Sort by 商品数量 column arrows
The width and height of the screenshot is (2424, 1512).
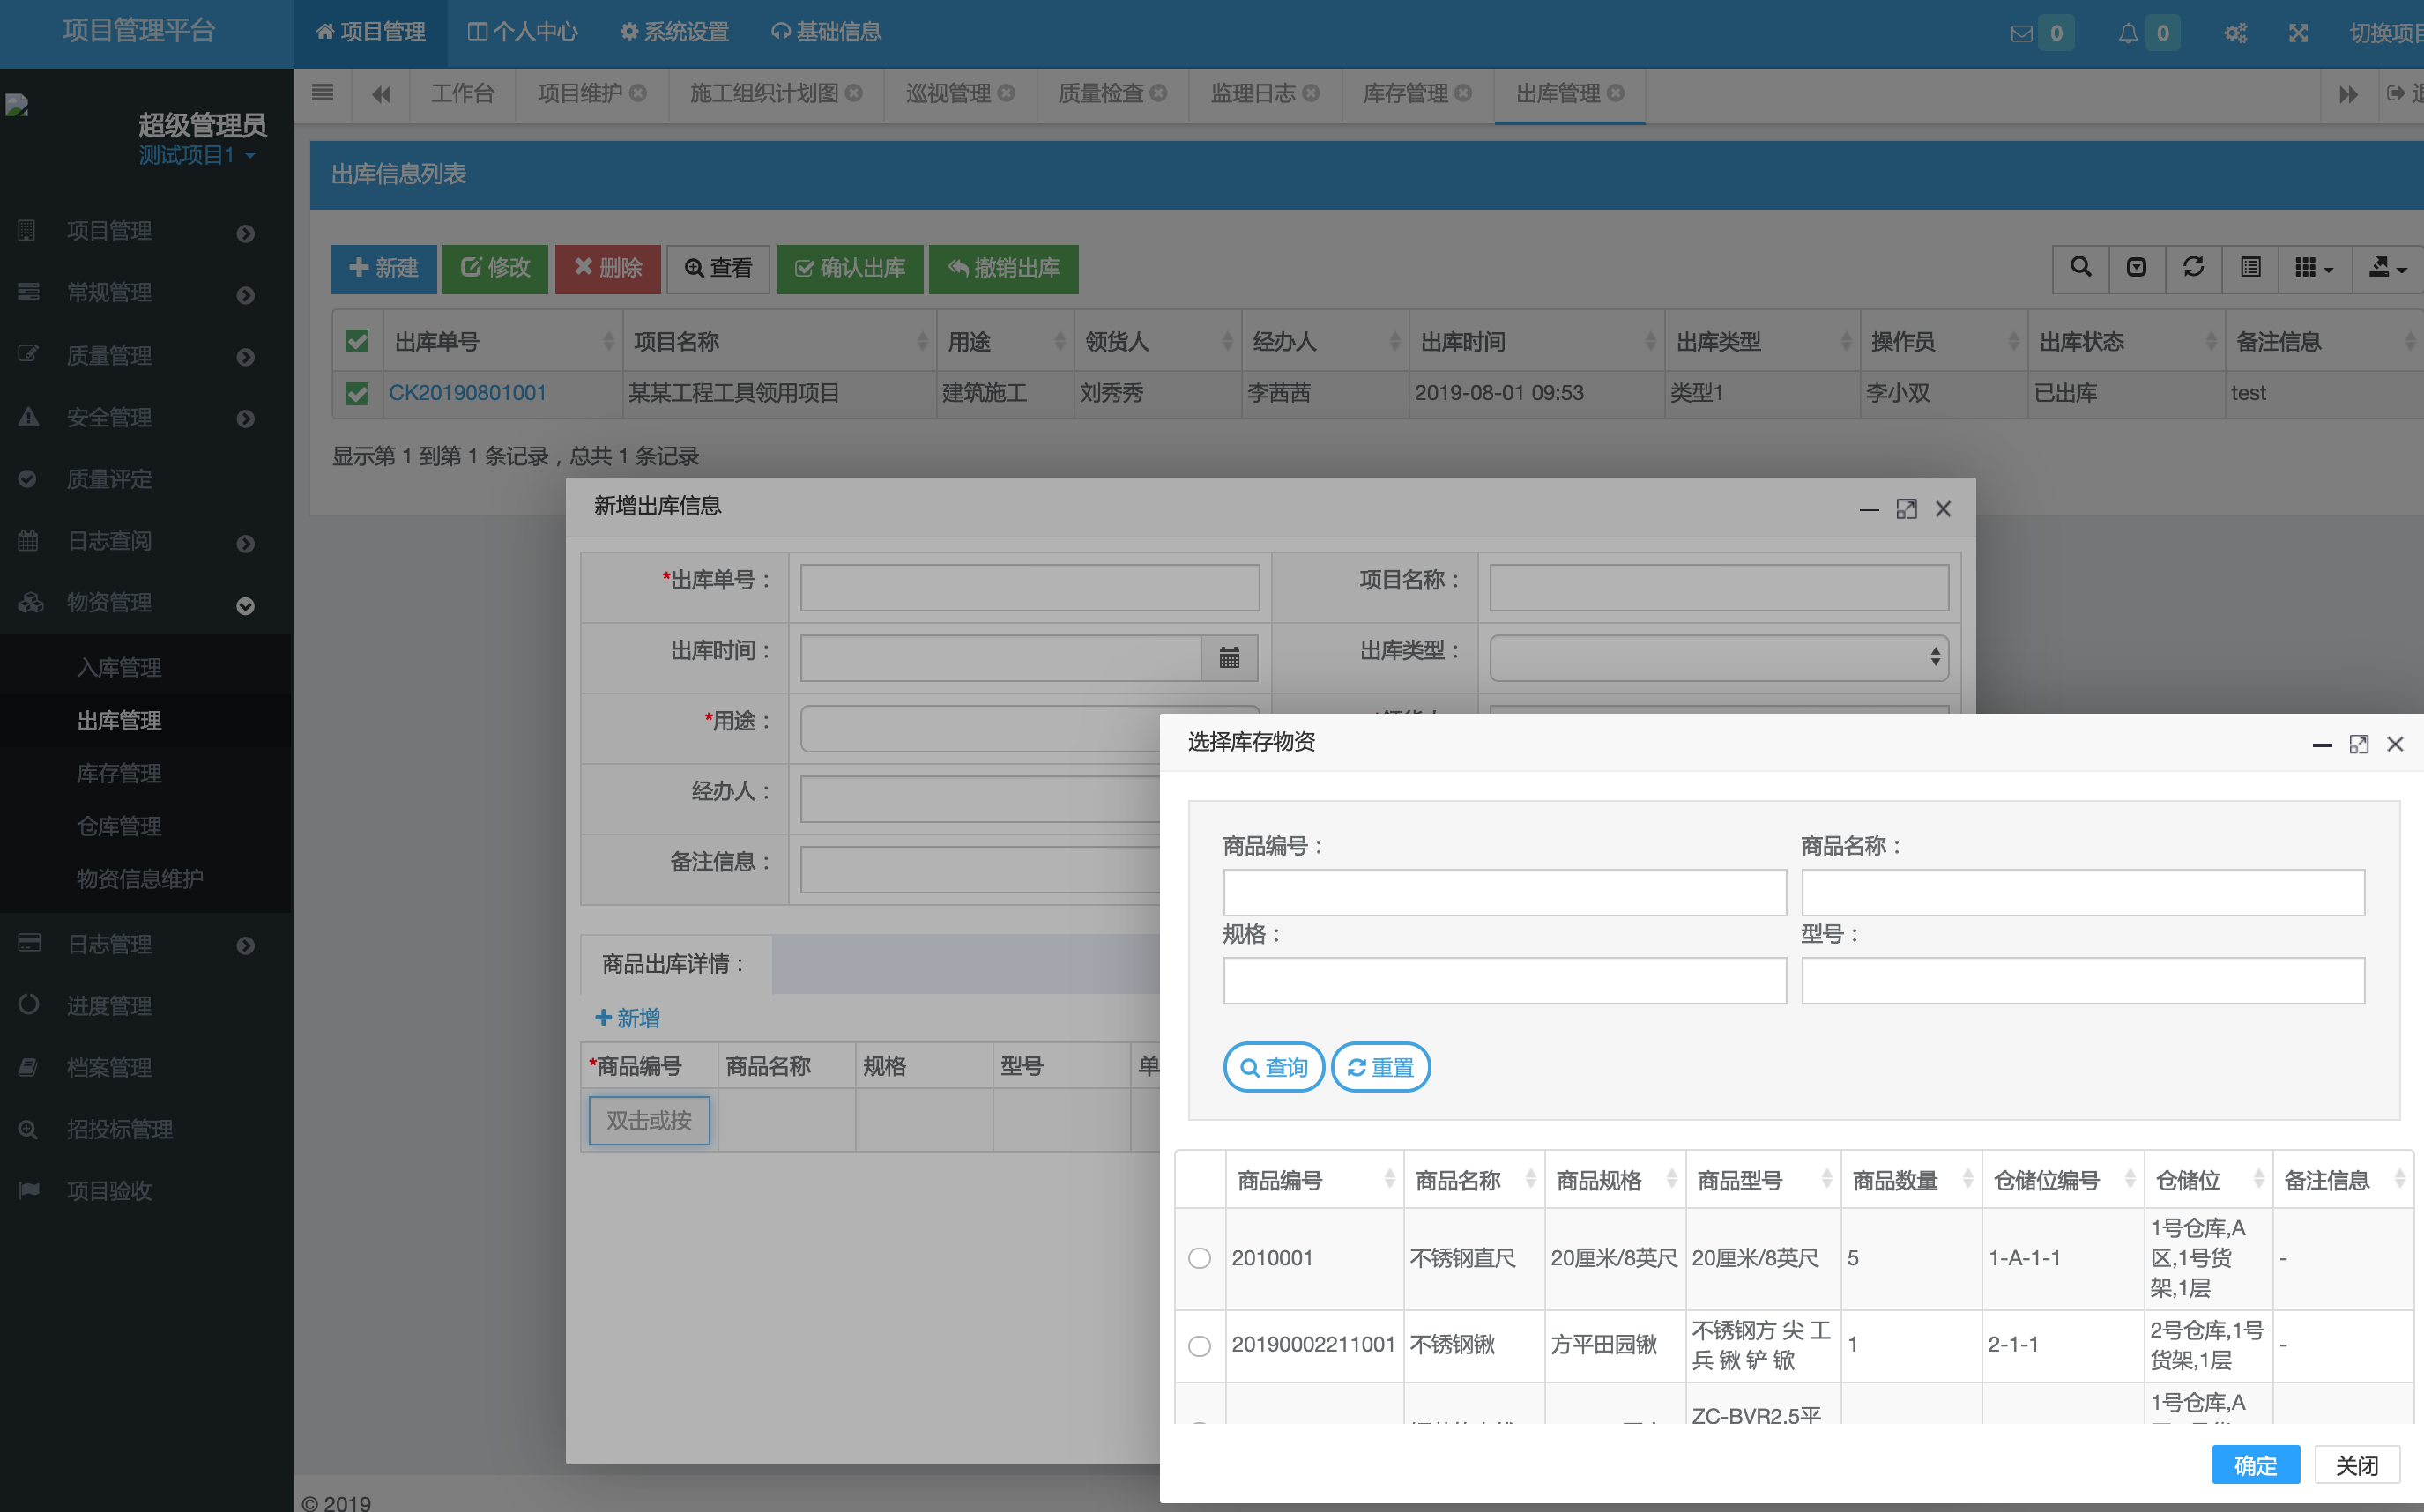click(1967, 1180)
